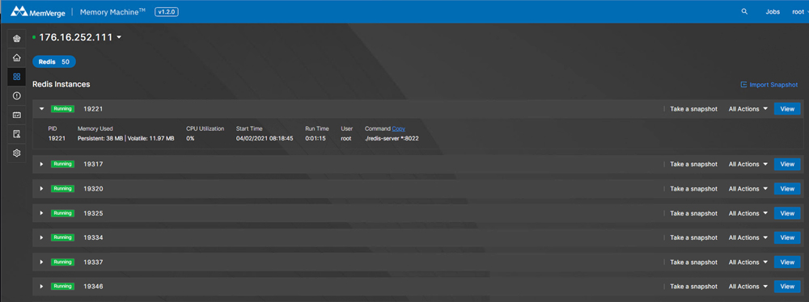Click the MemVerge logo
This screenshot has width=809, height=302.
(38, 11)
